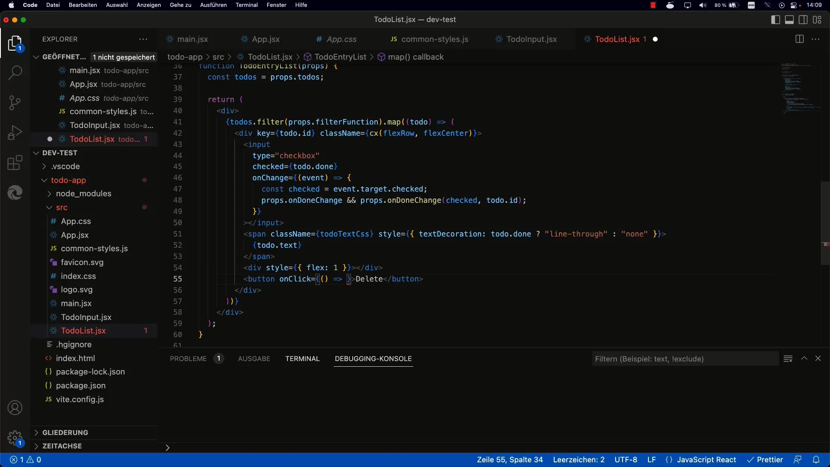This screenshot has height=467, width=830.
Task: Clear debug console list icon
Action: pos(788,358)
